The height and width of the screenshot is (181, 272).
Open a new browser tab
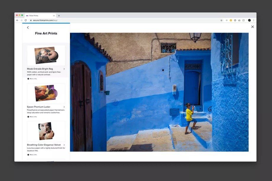(x=59, y=16)
